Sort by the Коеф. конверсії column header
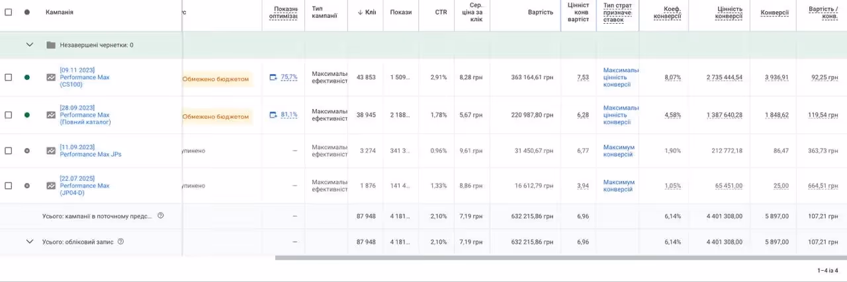The image size is (847, 282). 667,12
